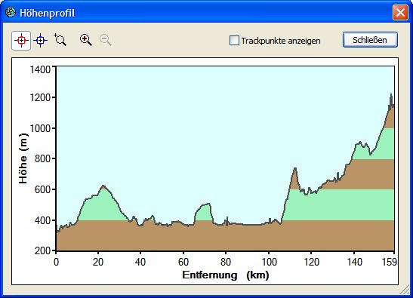Screen dimensions: 413x298
Task: Click the hill peak near km 22
Action: 103,186
